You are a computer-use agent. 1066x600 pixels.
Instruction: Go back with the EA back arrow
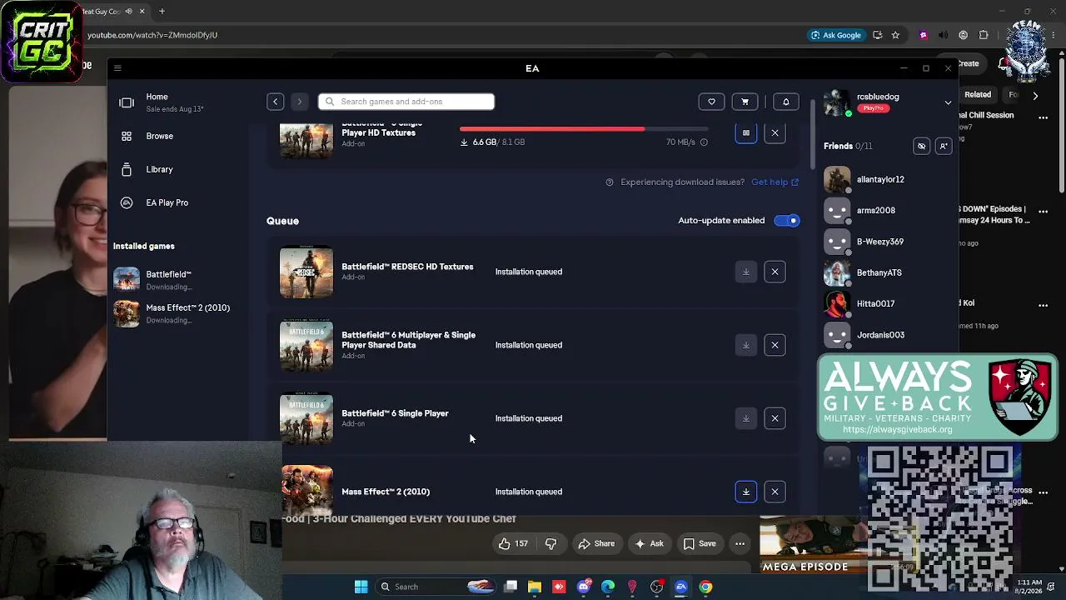point(275,102)
